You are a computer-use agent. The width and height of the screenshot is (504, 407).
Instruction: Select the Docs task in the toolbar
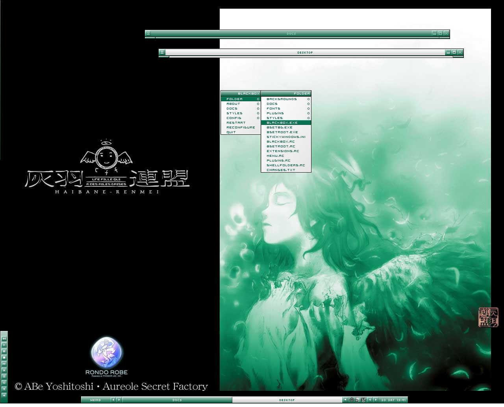coord(177,400)
